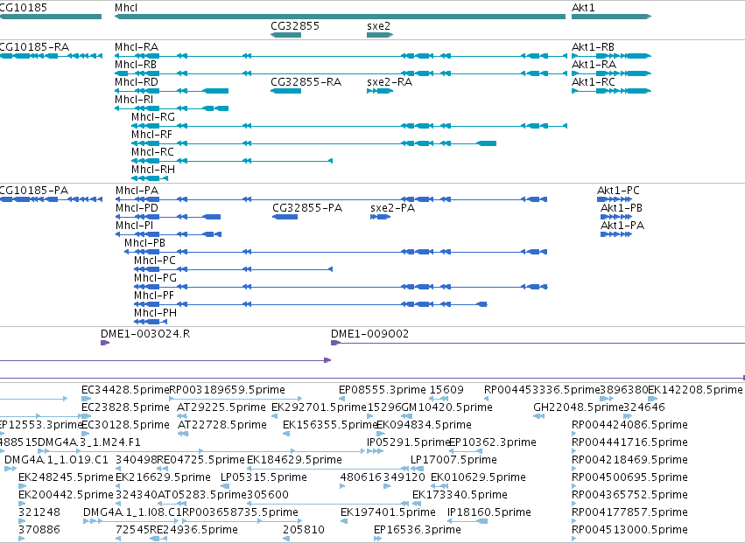745x543 pixels.
Task: Click EST label EC34428.5prime
Action: click(125, 390)
